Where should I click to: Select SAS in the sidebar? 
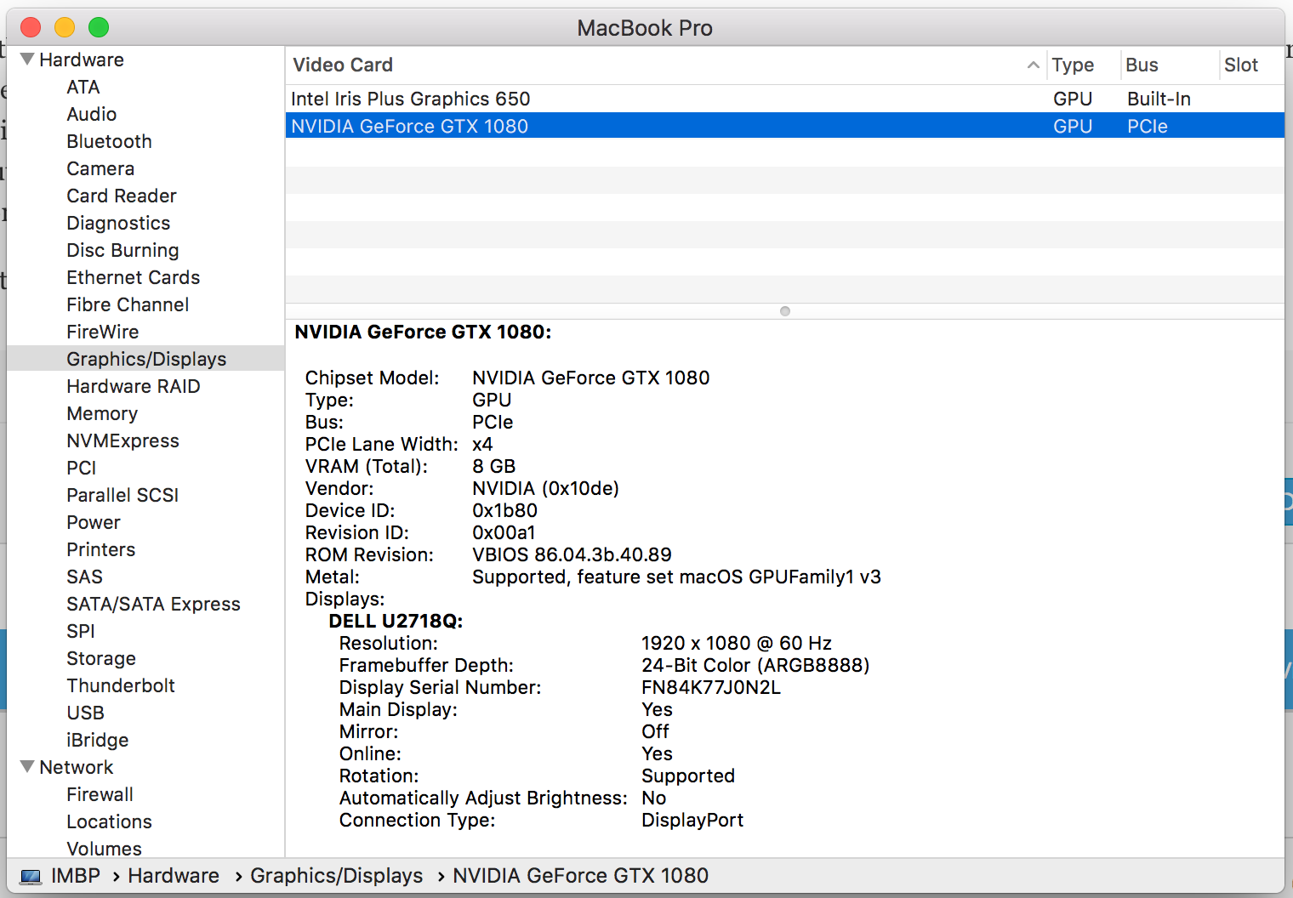coord(85,577)
